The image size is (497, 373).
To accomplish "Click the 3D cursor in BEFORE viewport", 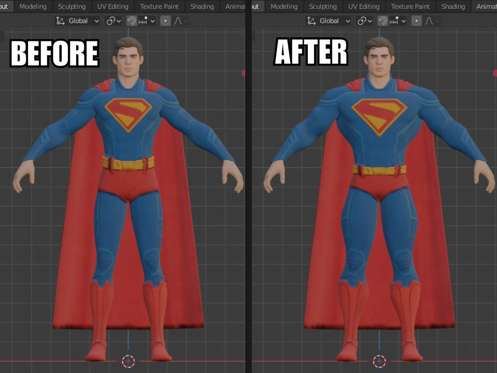I will (x=128, y=361).
